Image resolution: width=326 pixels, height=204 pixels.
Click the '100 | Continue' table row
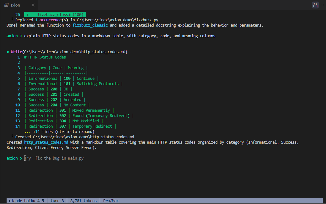61,78
